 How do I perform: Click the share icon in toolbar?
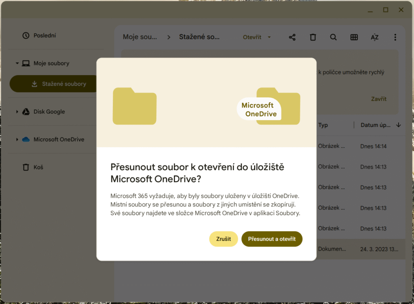292,37
